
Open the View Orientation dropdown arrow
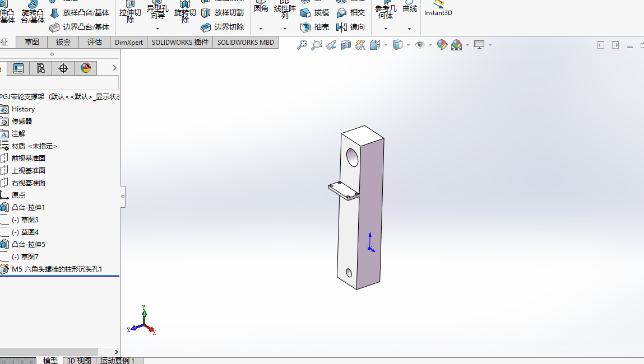tap(386, 45)
